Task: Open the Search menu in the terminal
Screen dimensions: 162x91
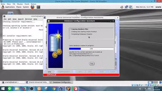Action: [x=21, y=19]
